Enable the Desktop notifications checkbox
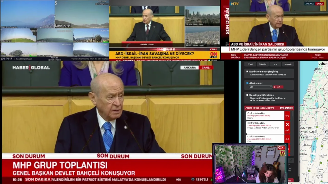 (x=247, y=95)
